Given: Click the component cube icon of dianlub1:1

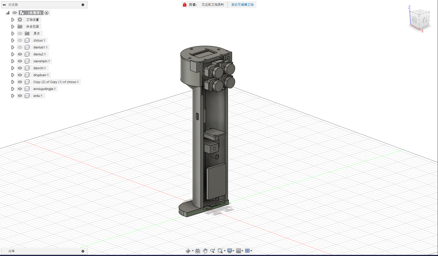Looking at the screenshot, I should click(27, 47).
